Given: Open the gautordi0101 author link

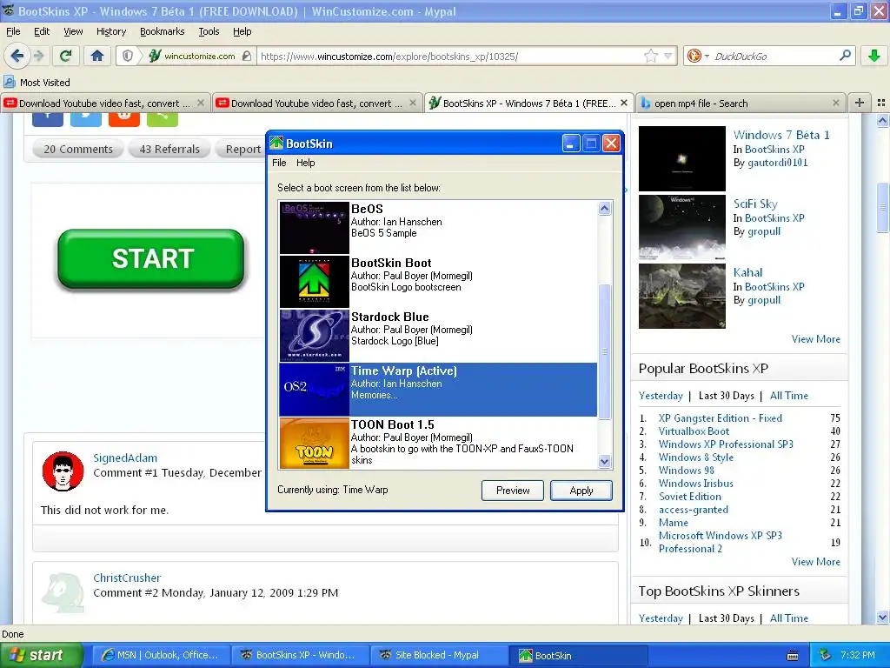Looking at the screenshot, I should point(777,163).
